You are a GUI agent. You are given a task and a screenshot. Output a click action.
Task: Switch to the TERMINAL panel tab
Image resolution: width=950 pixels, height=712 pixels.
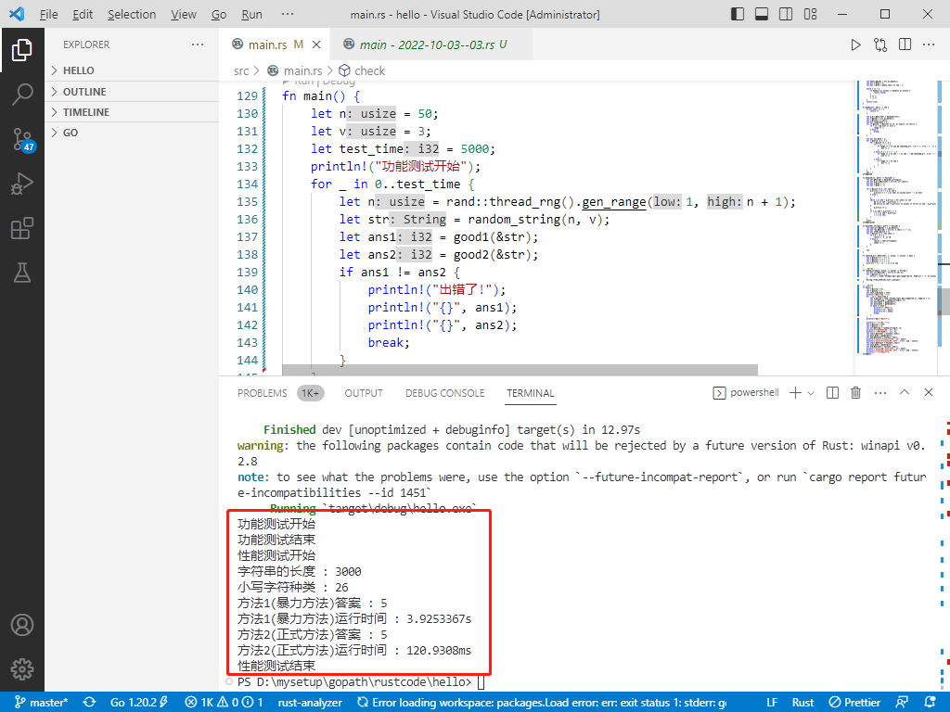[x=530, y=393]
